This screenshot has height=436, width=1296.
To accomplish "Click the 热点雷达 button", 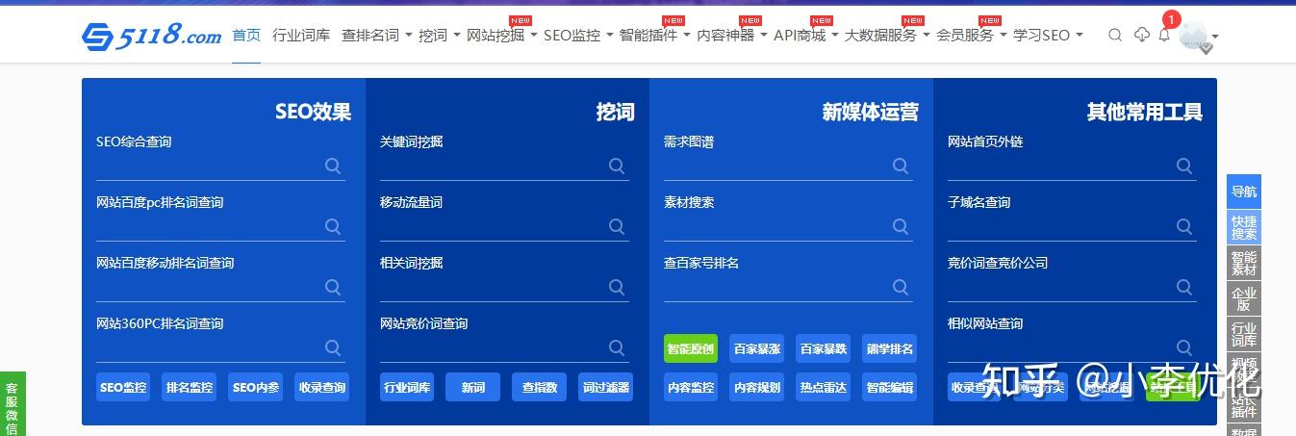I will tap(824, 387).
